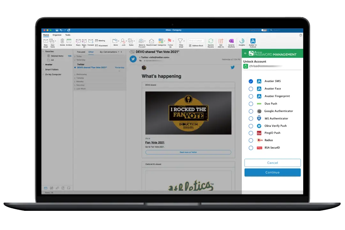Click the Filter Email funnel icon
The image size is (345, 230).
coord(180,41)
